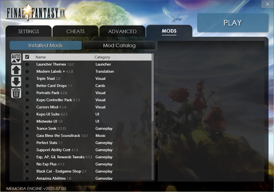Viewport: 274px width, 192px height.
Task: Toggle the Trance Seek mod circle
Action: click(x=27, y=129)
